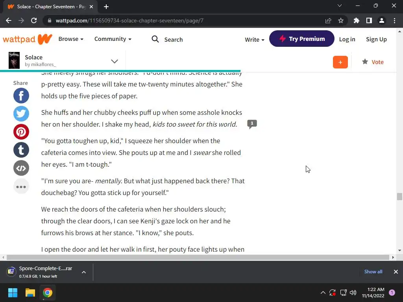Click the author name mikaflores_
This screenshot has height=302, width=403.
[43, 64]
